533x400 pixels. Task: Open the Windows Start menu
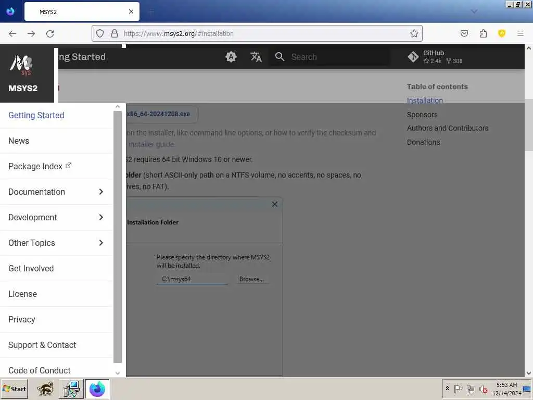click(14, 389)
